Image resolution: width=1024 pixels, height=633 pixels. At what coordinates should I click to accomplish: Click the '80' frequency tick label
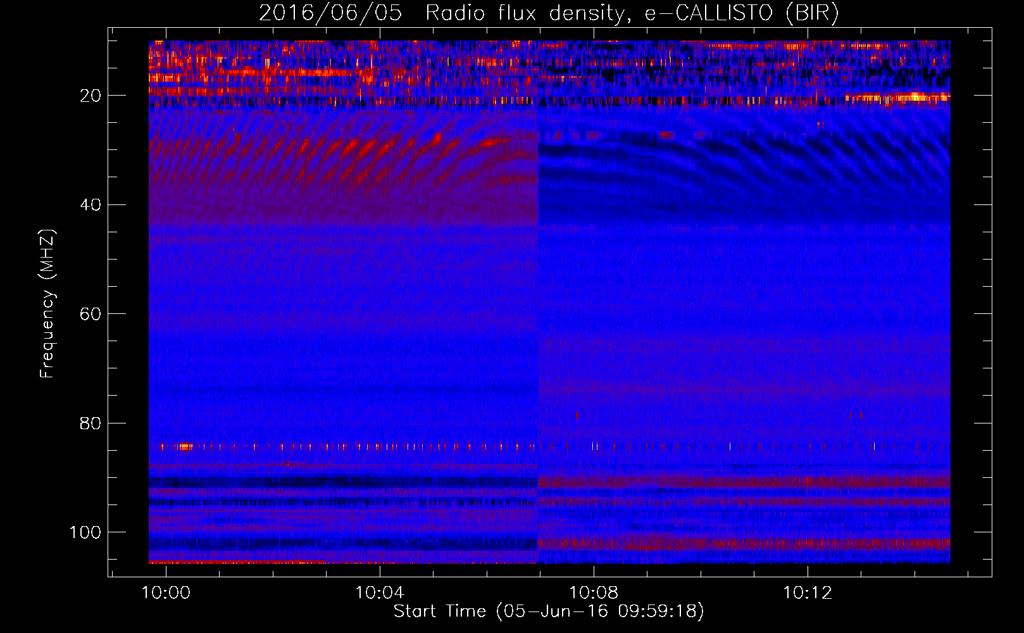click(x=91, y=423)
